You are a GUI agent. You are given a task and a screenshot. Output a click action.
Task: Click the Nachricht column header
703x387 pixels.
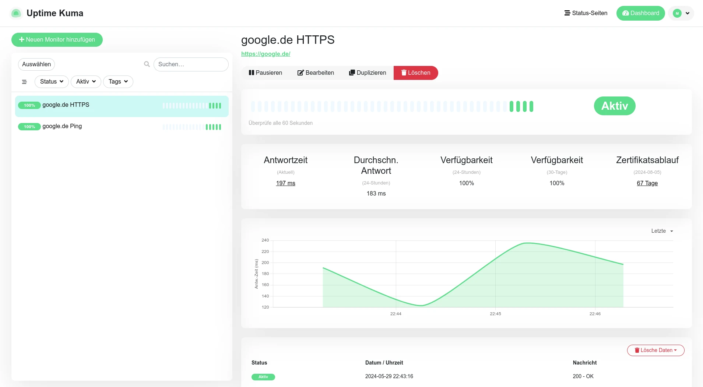tap(584, 363)
